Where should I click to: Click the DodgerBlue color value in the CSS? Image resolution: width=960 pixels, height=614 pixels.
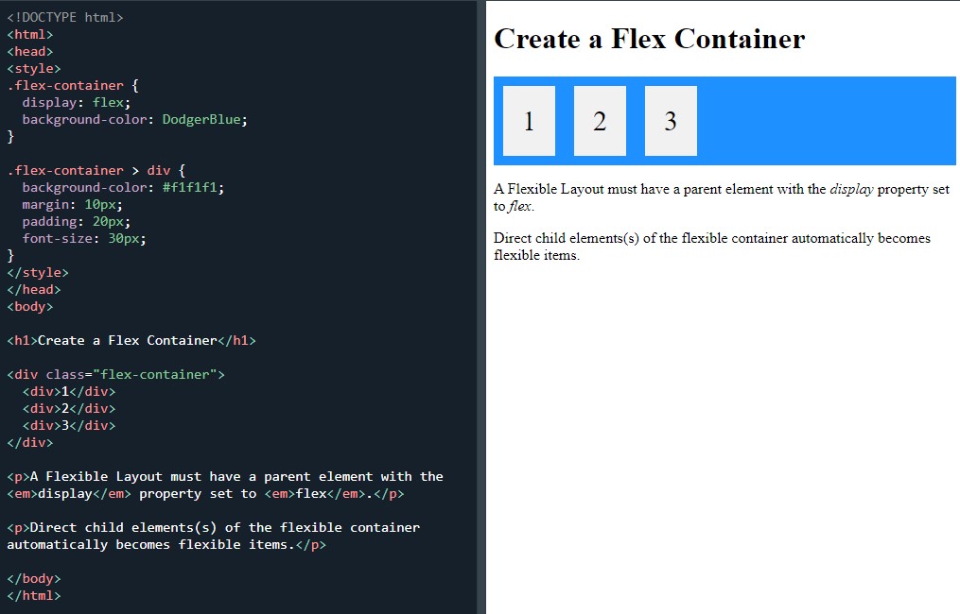click(202, 119)
